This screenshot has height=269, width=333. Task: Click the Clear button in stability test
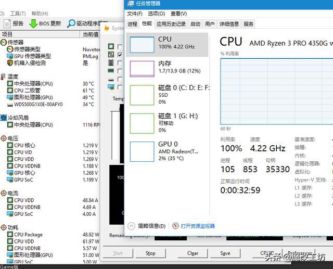point(193,253)
